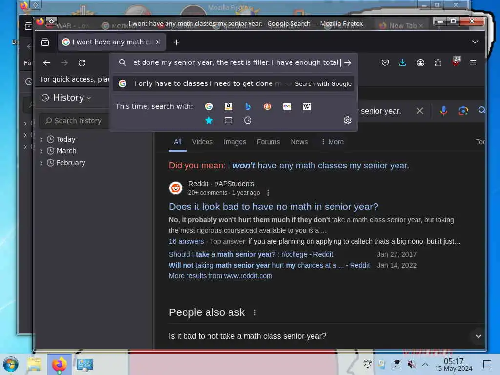Open the Firefox hamburger menu
This screenshot has height=375, width=500.
point(473,62)
